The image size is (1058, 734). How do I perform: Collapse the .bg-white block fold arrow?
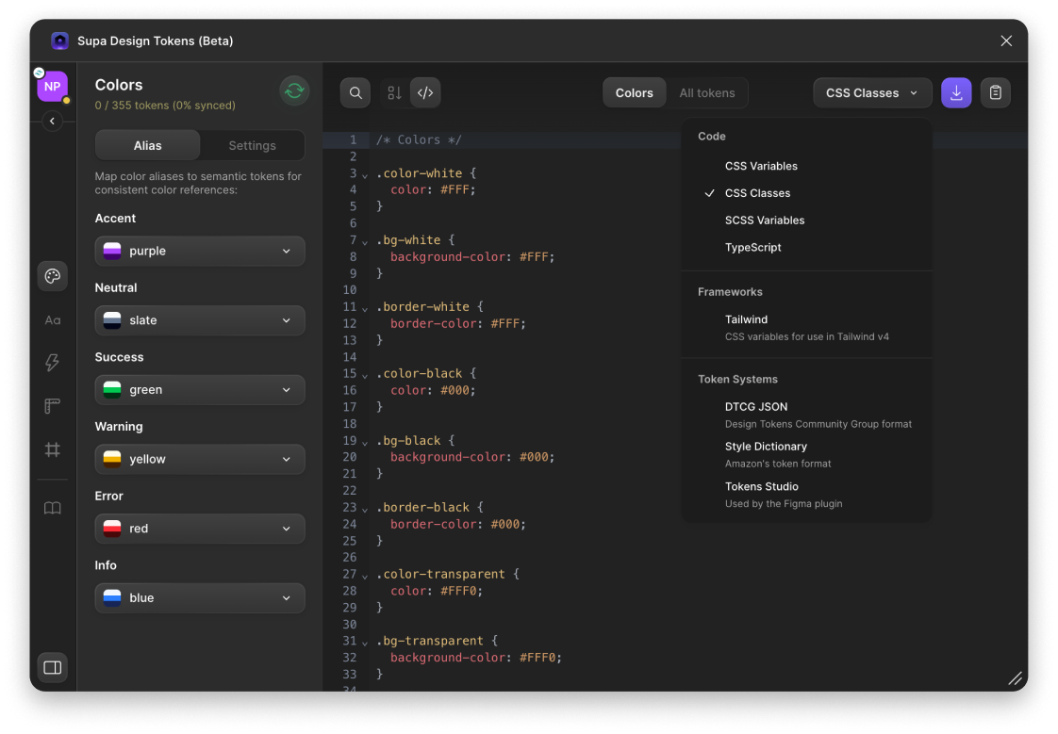click(x=364, y=242)
